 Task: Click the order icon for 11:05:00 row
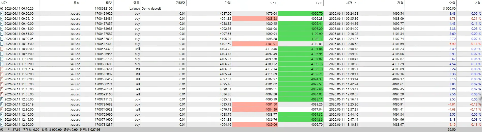(2, 64)
